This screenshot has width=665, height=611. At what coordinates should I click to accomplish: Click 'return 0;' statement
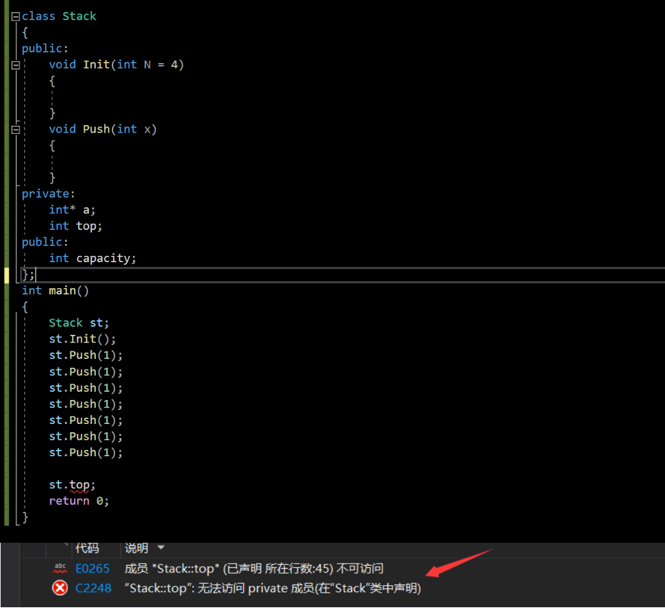[x=79, y=501]
